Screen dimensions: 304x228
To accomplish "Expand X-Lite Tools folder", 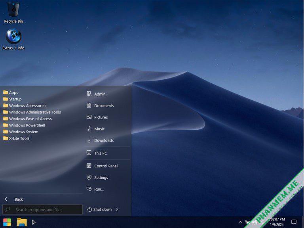I will coord(16,138).
